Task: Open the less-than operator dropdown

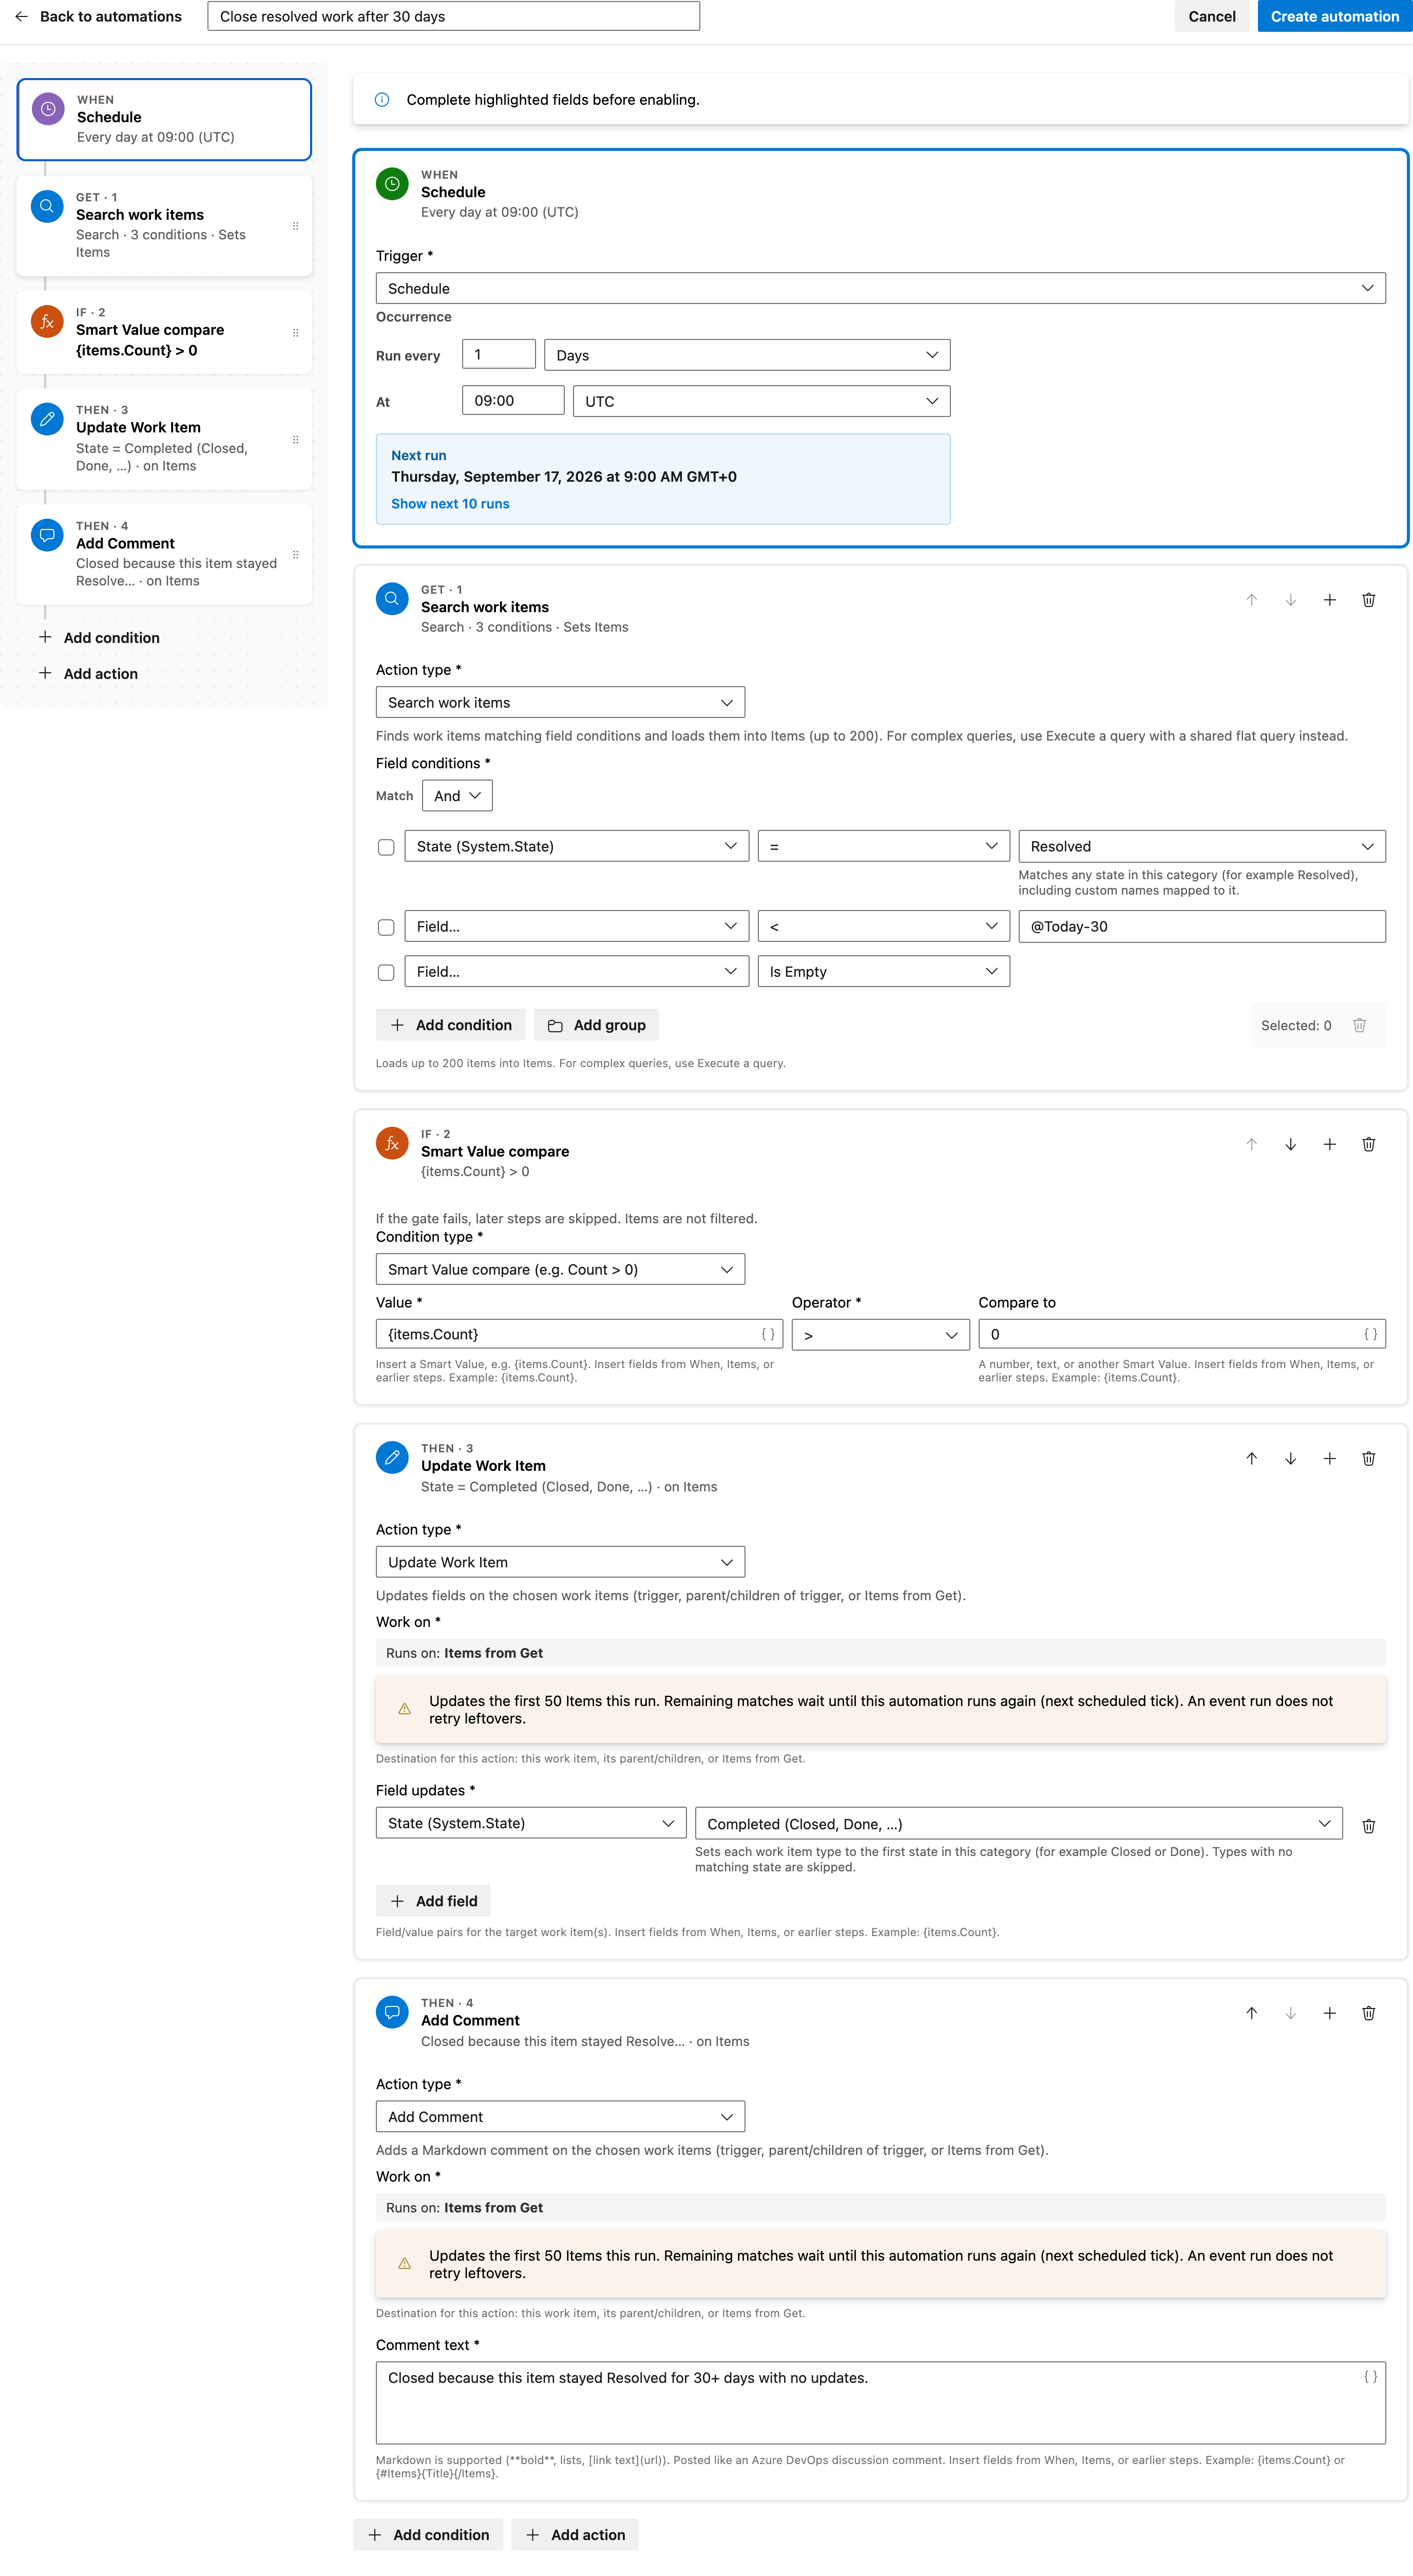Action: click(x=883, y=926)
